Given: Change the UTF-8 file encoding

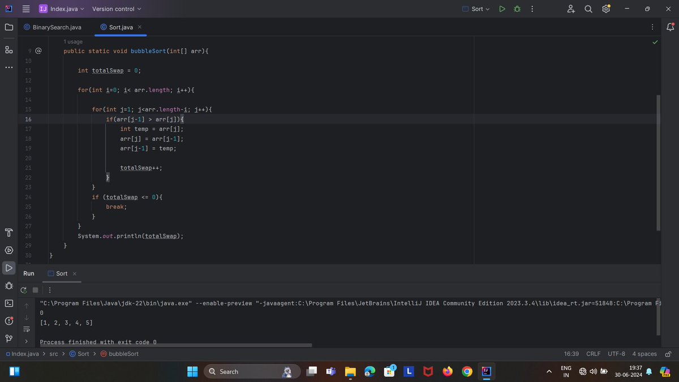Looking at the screenshot, I should (616, 354).
